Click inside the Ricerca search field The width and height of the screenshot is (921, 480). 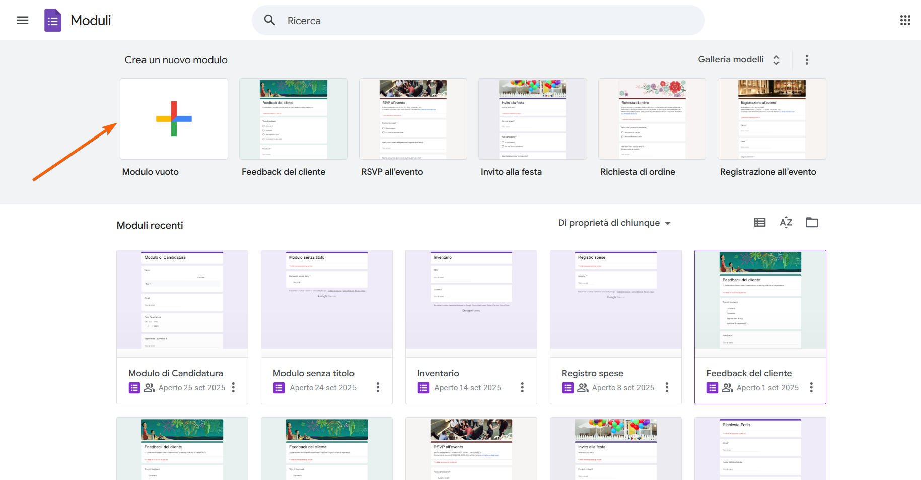click(352, 20)
